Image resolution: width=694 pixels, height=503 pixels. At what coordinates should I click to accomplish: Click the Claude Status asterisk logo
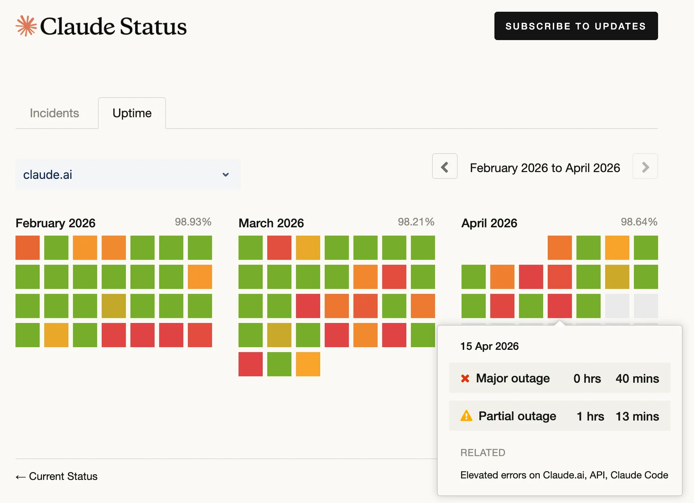pos(25,25)
